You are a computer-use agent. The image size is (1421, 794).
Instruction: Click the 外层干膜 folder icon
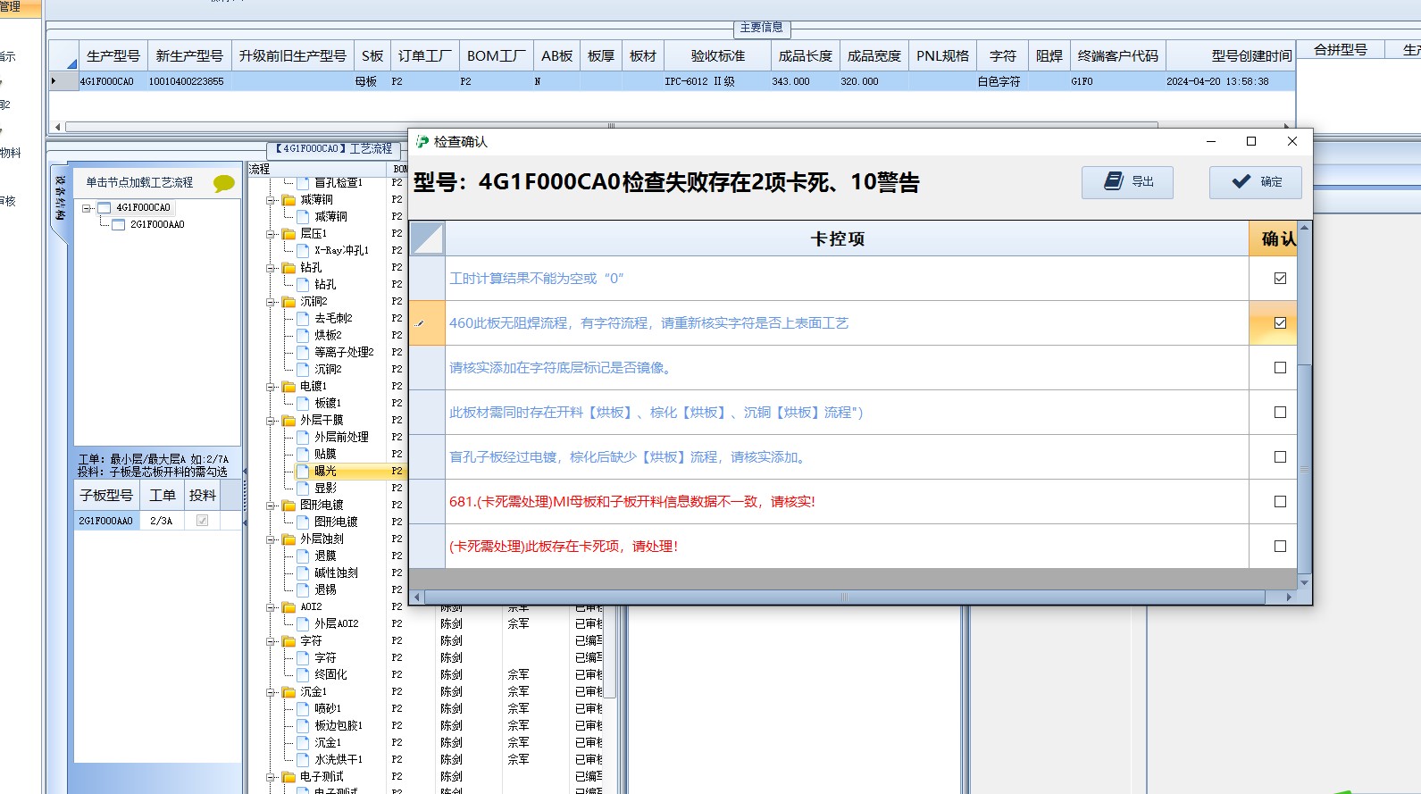point(289,421)
